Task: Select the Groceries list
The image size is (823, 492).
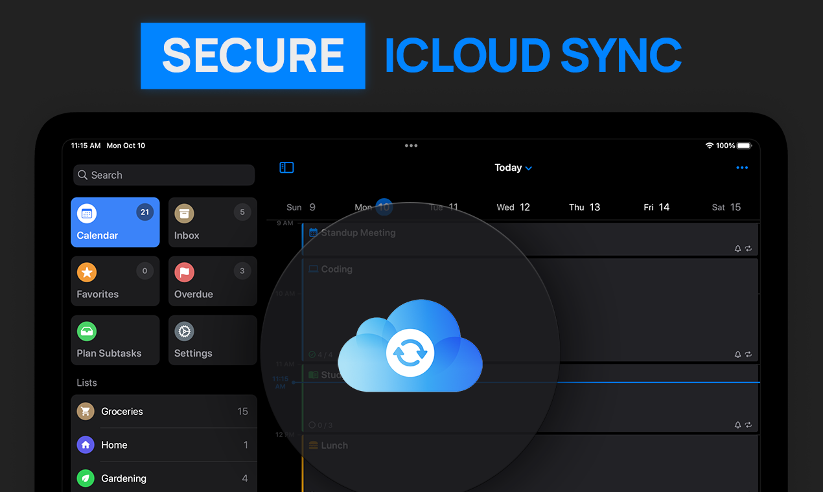Action: 164,411
